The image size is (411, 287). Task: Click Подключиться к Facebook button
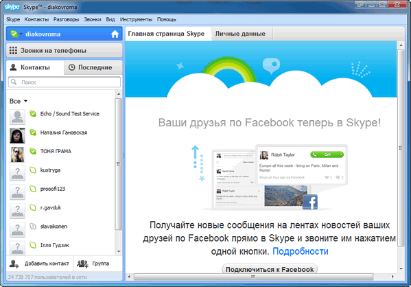(x=270, y=269)
